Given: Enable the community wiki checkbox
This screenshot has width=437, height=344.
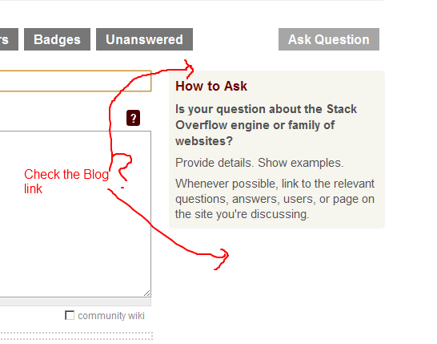Looking at the screenshot, I should click(x=70, y=315).
